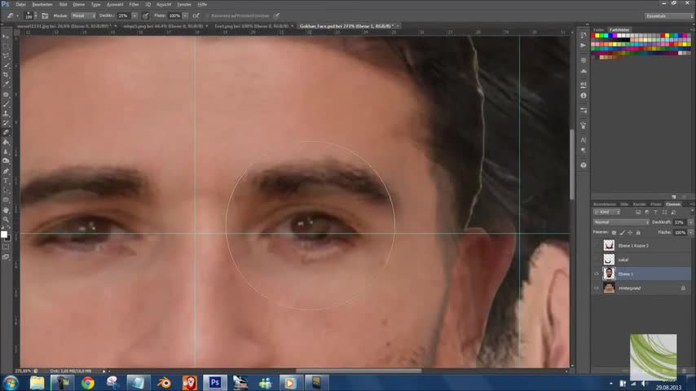Select the Eraser tool in toolbox
The image size is (696, 391).
tap(6, 133)
